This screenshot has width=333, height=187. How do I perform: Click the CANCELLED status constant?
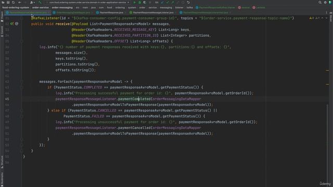(x=107, y=111)
